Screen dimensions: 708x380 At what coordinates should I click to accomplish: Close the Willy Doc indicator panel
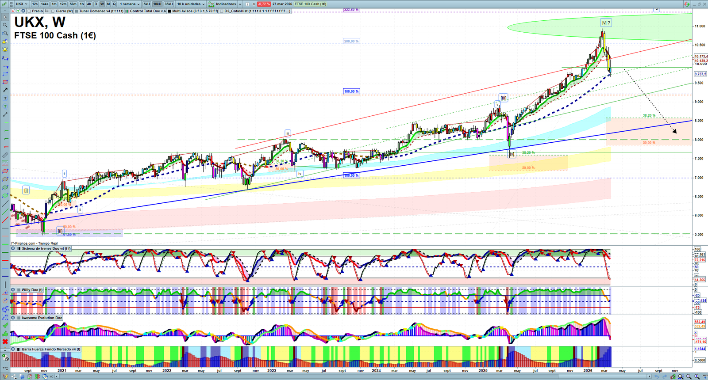coord(13,290)
